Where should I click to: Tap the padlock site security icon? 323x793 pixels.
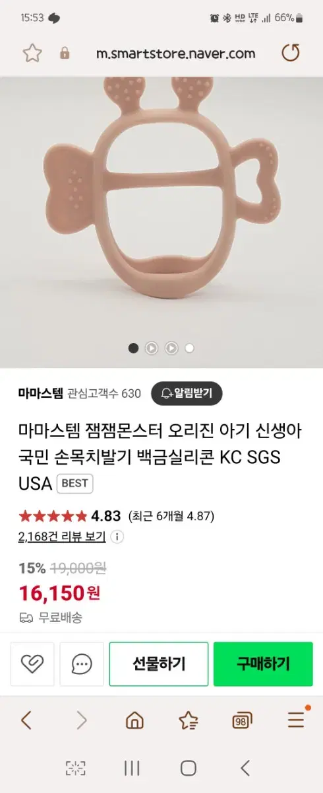(65, 54)
